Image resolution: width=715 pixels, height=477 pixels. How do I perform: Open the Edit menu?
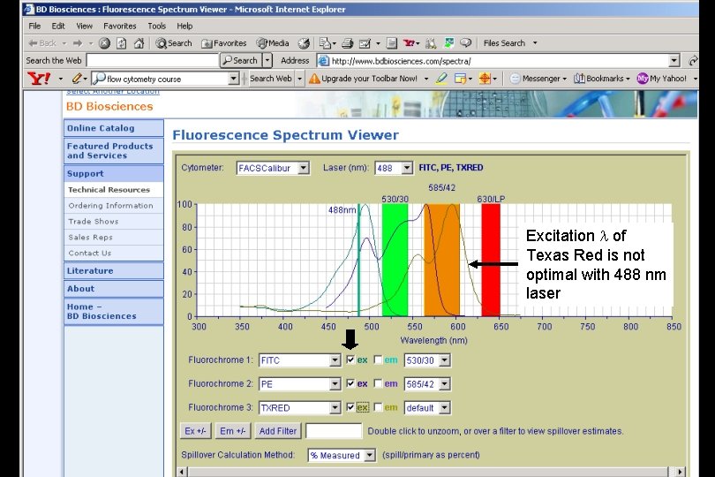point(58,26)
